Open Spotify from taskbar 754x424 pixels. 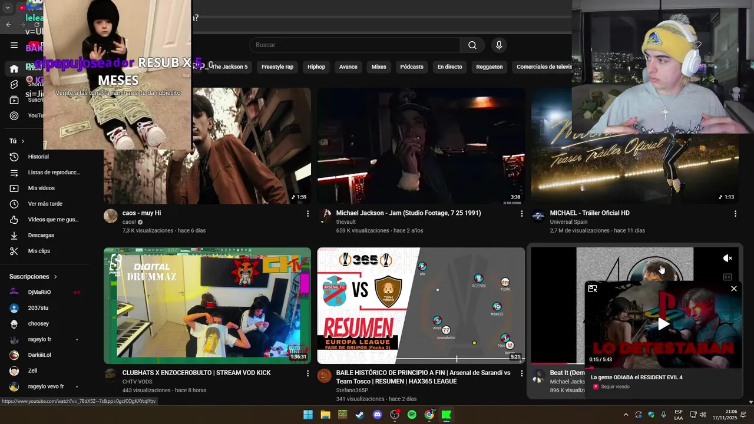(x=412, y=415)
